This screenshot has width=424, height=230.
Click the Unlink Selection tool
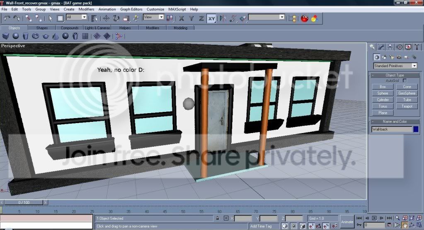pos(39,18)
